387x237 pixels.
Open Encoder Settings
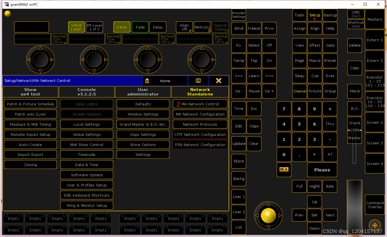[239, 15]
